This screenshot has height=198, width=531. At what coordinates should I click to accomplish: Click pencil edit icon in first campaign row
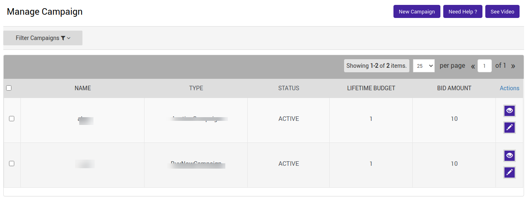[x=509, y=127]
